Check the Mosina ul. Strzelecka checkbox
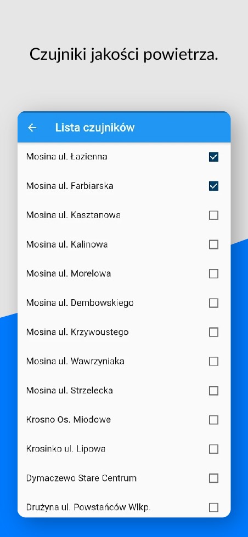Viewport: 248px width, 537px height. (213, 390)
